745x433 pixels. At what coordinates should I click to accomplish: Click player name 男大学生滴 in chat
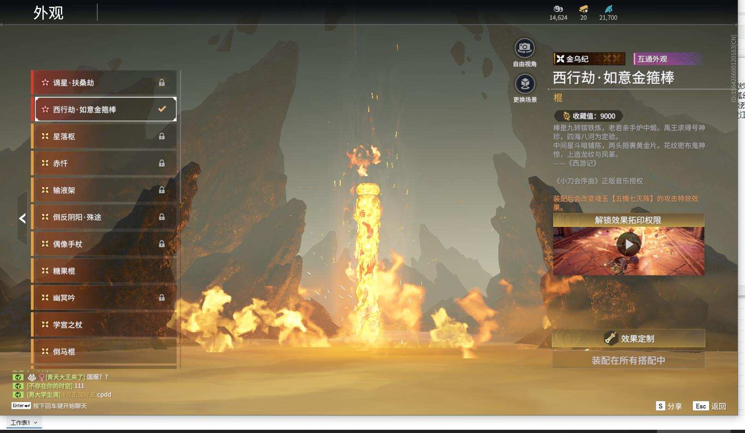[44, 395]
